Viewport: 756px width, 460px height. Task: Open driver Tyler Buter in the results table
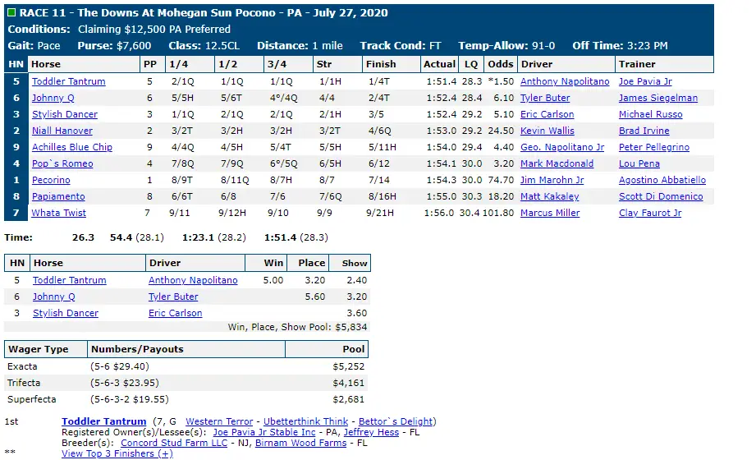(545, 98)
